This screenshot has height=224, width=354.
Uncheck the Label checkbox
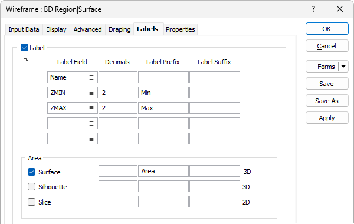(x=24, y=48)
